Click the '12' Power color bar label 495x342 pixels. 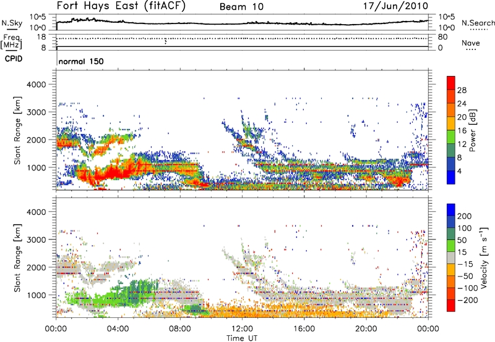(x=462, y=144)
